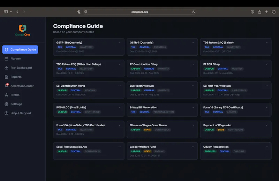Click EVENT-BASED tag on POSH LCC card
The height and width of the screenshot is (181, 279).
pos(92,112)
